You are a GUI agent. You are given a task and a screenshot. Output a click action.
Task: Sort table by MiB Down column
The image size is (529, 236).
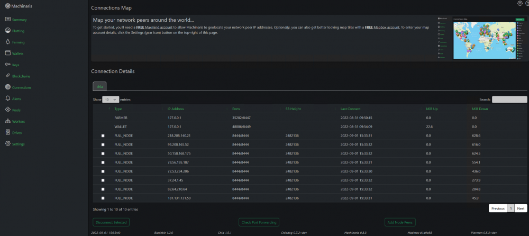(x=480, y=108)
